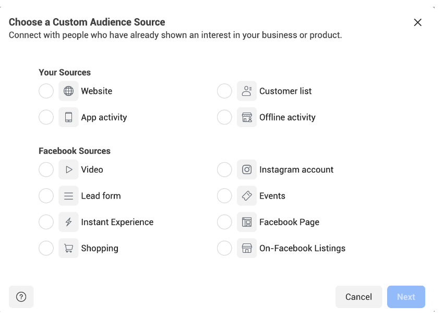Click the globe icon beside Website
The height and width of the screenshot is (318, 444).
point(68,91)
